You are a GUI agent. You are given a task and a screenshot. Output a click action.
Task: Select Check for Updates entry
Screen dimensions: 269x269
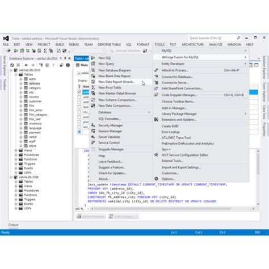pos(121,173)
